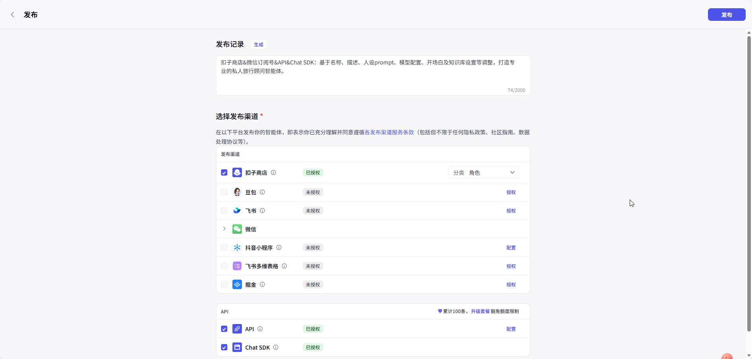Expand the 微信 channel group
Screen dimensions: 752x359
[224, 229]
